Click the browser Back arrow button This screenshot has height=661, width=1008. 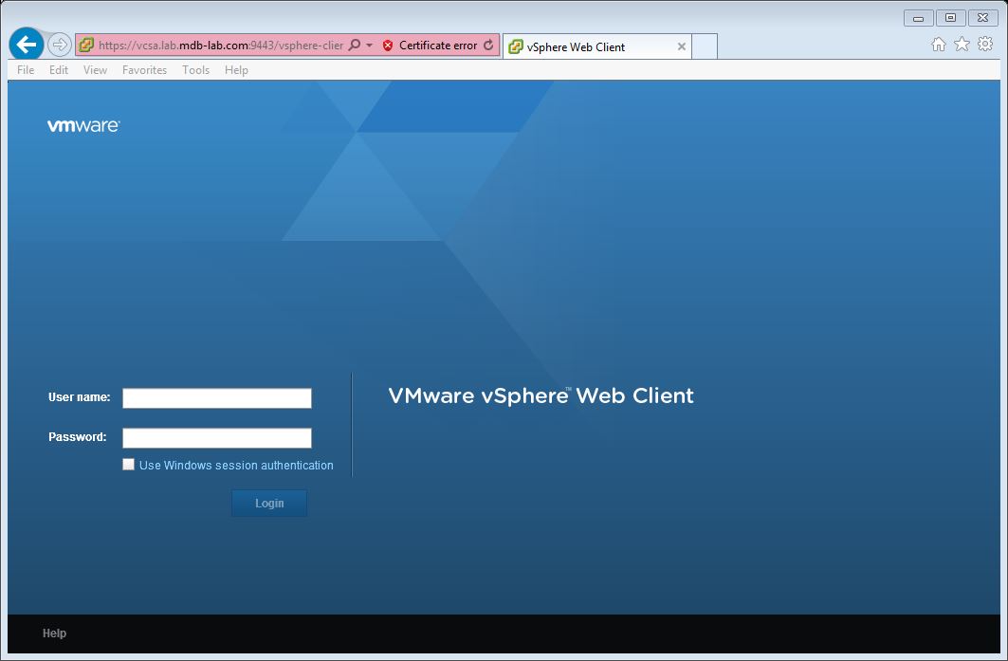click(26, 45)
